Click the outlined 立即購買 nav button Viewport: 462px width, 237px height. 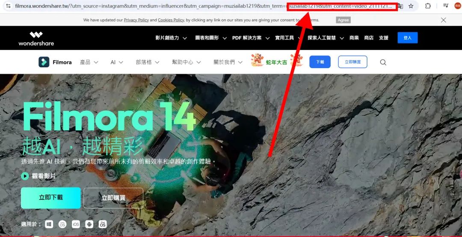(x=352, y=62)
